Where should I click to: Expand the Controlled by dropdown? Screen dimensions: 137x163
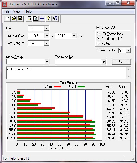(103, 62)
